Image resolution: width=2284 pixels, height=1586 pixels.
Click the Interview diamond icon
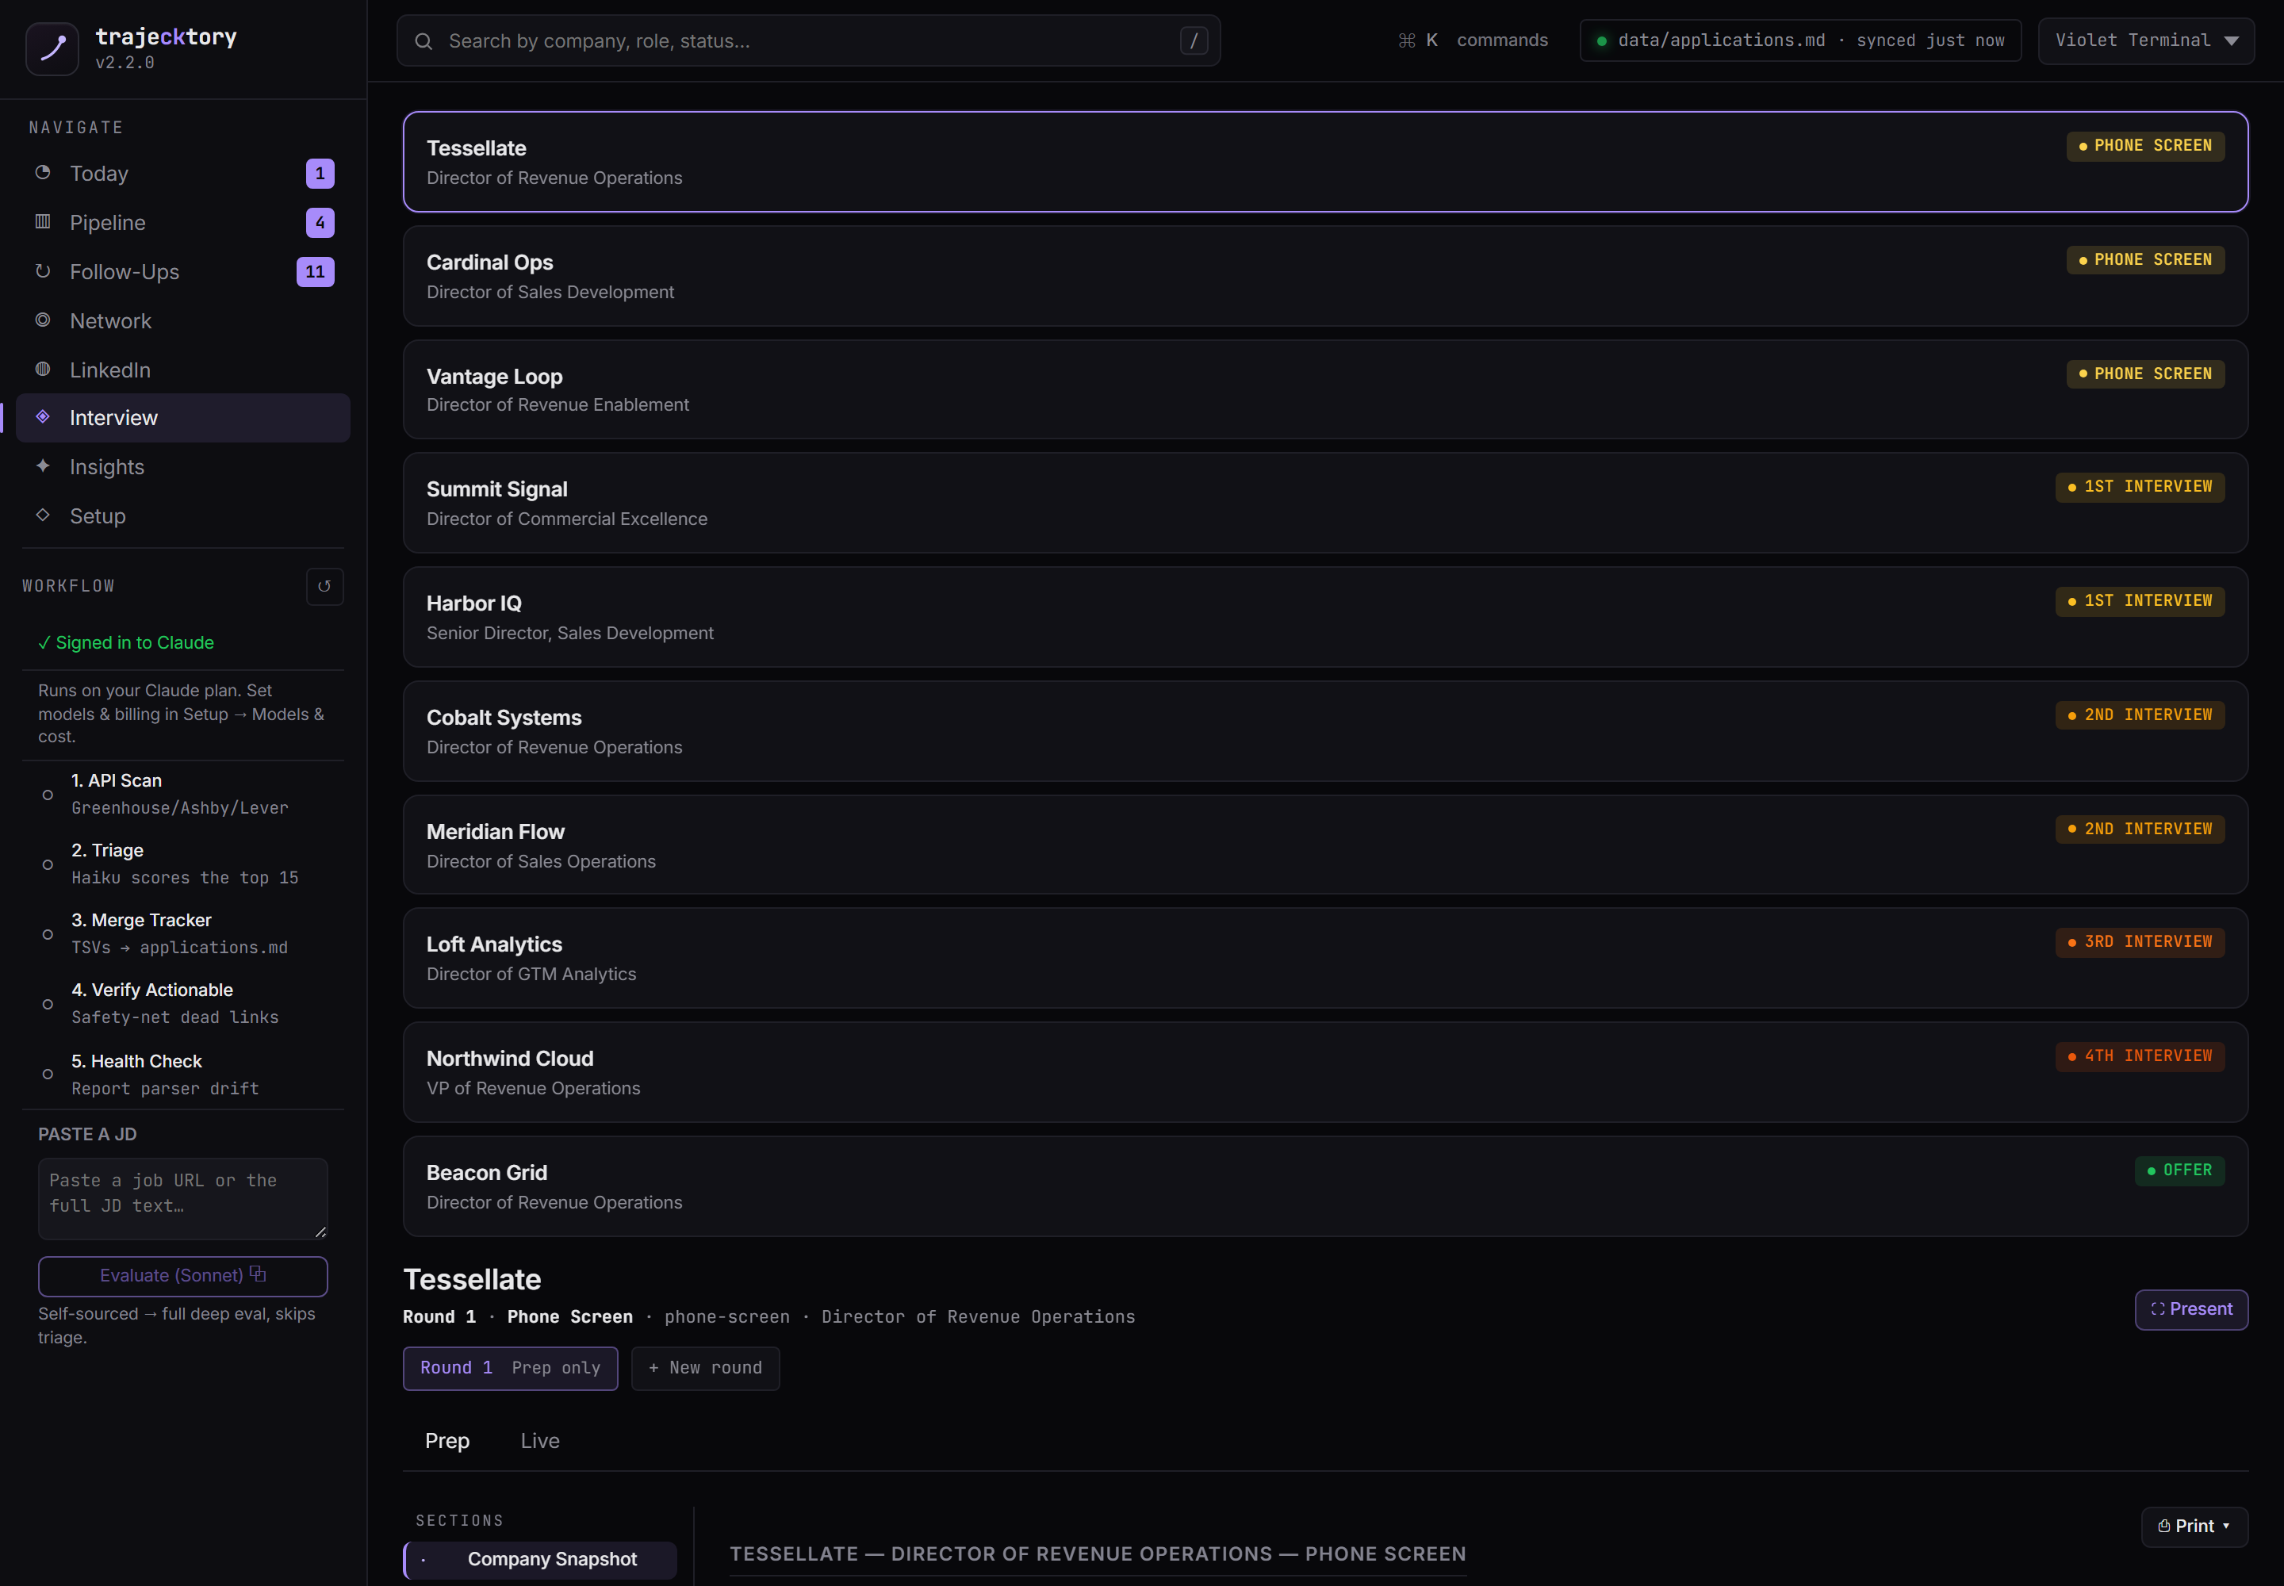click(43, 417)
